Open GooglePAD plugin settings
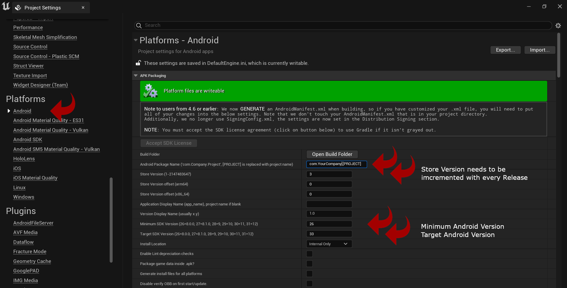The image size is (567, 288). (26, 271)
